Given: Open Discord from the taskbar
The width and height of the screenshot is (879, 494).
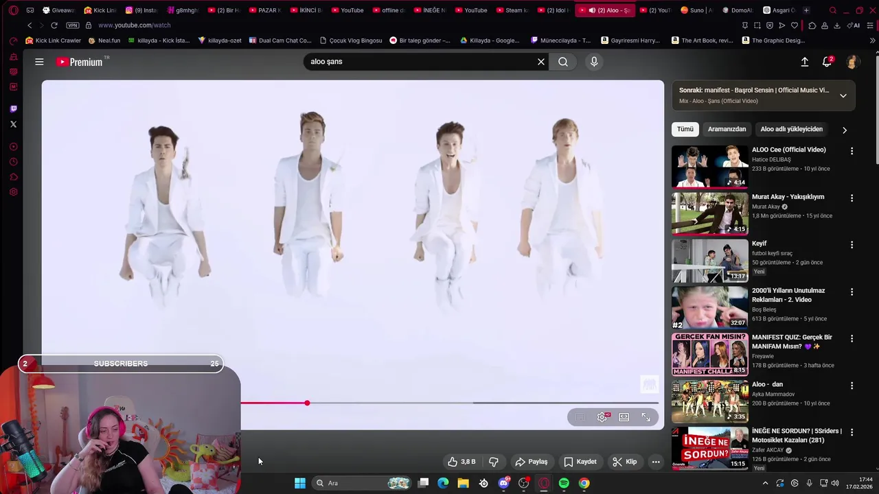Looking at the screenshot, I should point(504,483).
